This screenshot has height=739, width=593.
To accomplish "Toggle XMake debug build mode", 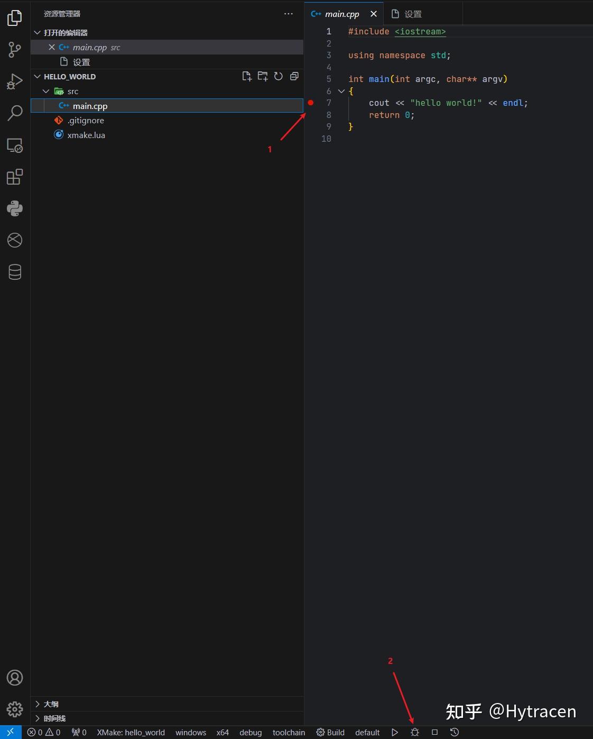I will (x=251, y=733).
